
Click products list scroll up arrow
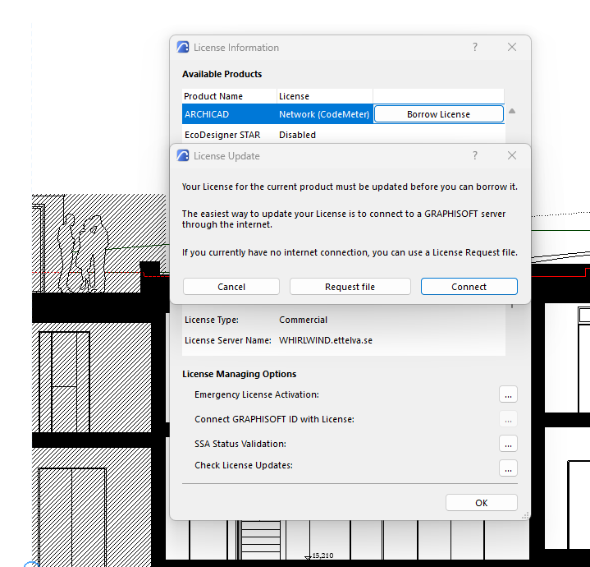[x=512, y=111]
